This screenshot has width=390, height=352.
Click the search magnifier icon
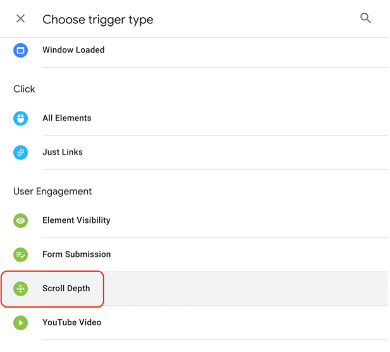[x=365, y=18]
